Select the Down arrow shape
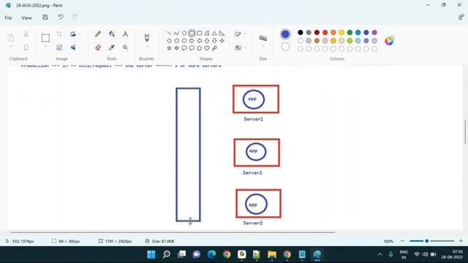 coord(214,41)
